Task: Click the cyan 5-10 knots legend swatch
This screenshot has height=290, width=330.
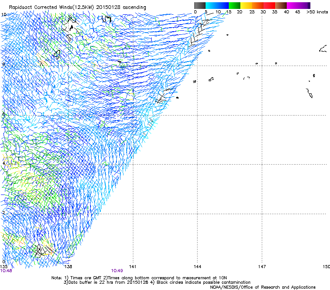Action: click(x=211, y=5)
